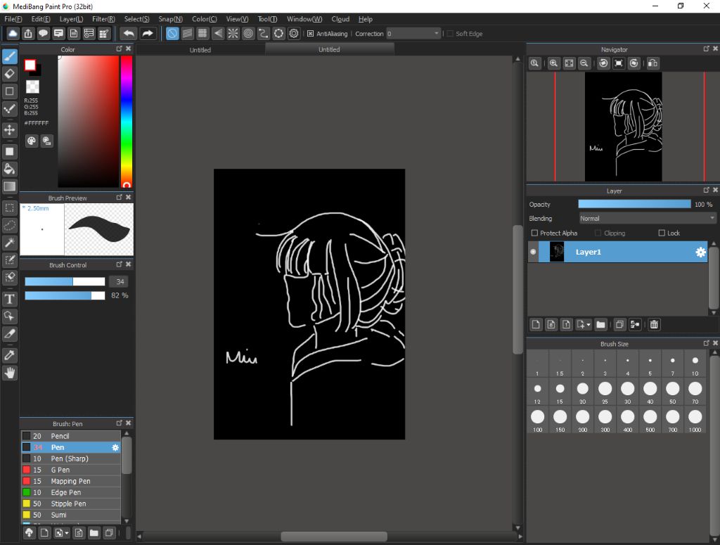Expand the add brush dropdown in Brush panel
Screen dimensions: 720x545
pos(67,533)
